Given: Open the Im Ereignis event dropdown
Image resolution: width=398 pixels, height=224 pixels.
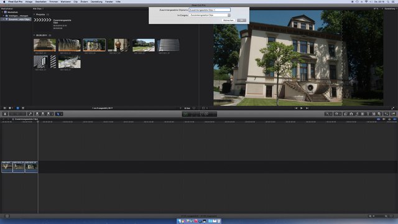Looking at the screenshot, I should (x=210, y=15).
